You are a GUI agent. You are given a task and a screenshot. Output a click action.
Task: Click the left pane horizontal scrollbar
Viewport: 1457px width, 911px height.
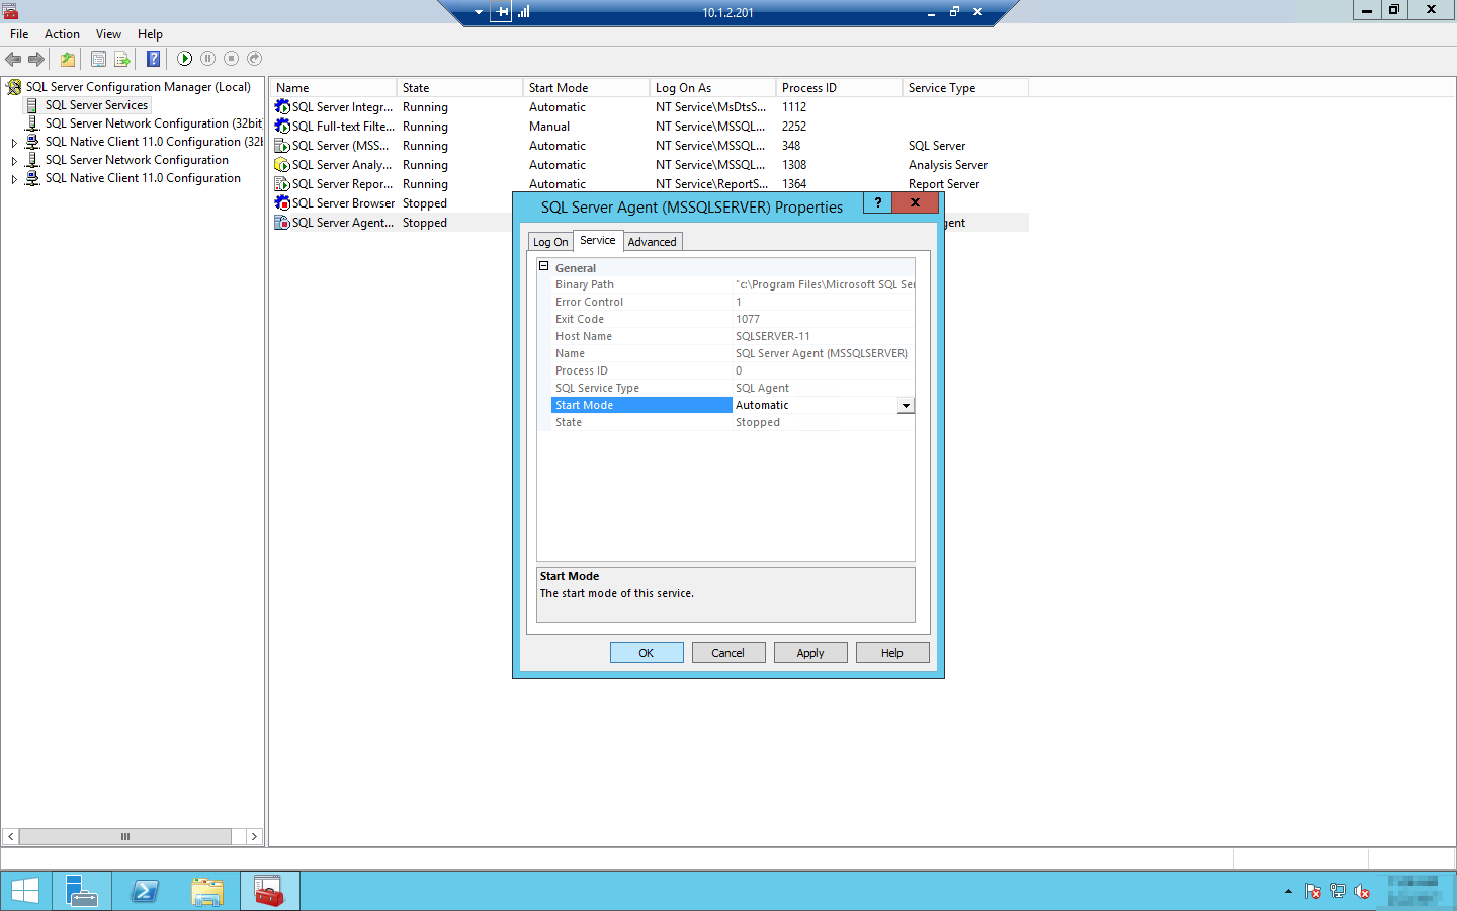point(125,836)
